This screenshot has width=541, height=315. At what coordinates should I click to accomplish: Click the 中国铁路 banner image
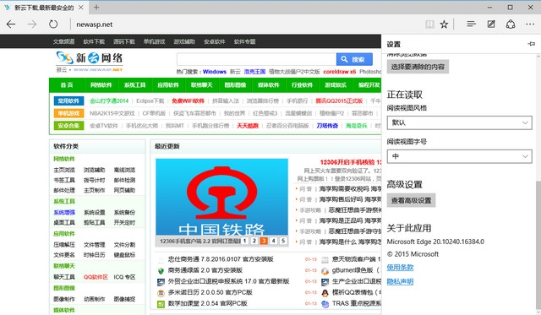[221, 197]
